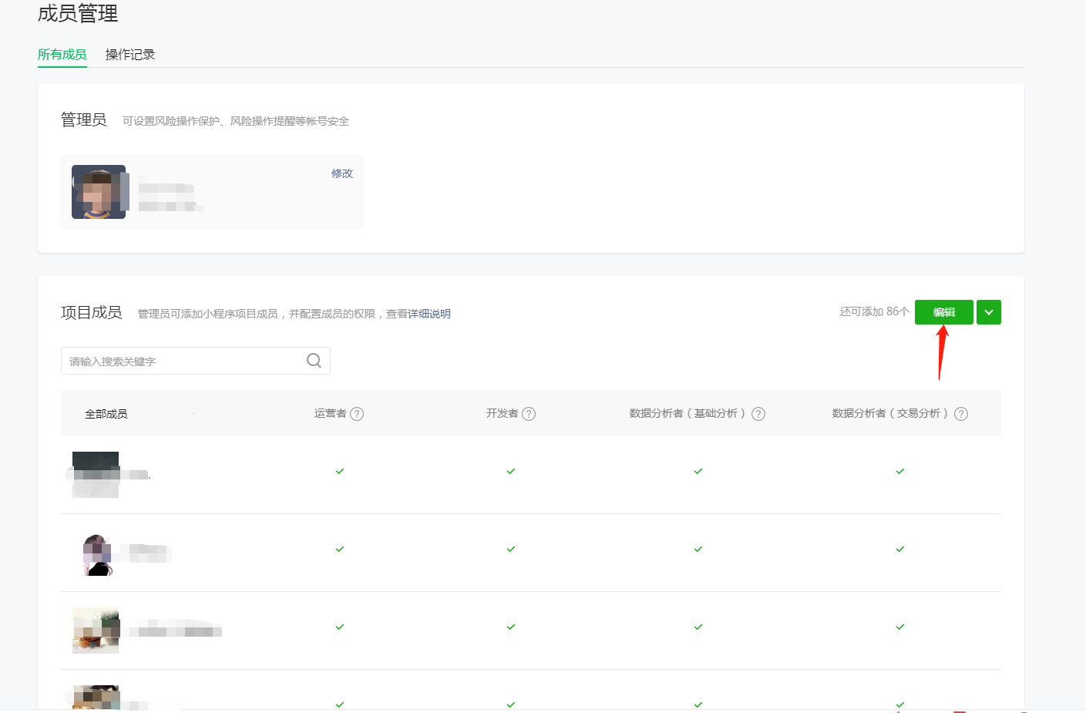Click the search magnifier icon

click(314, 361)
